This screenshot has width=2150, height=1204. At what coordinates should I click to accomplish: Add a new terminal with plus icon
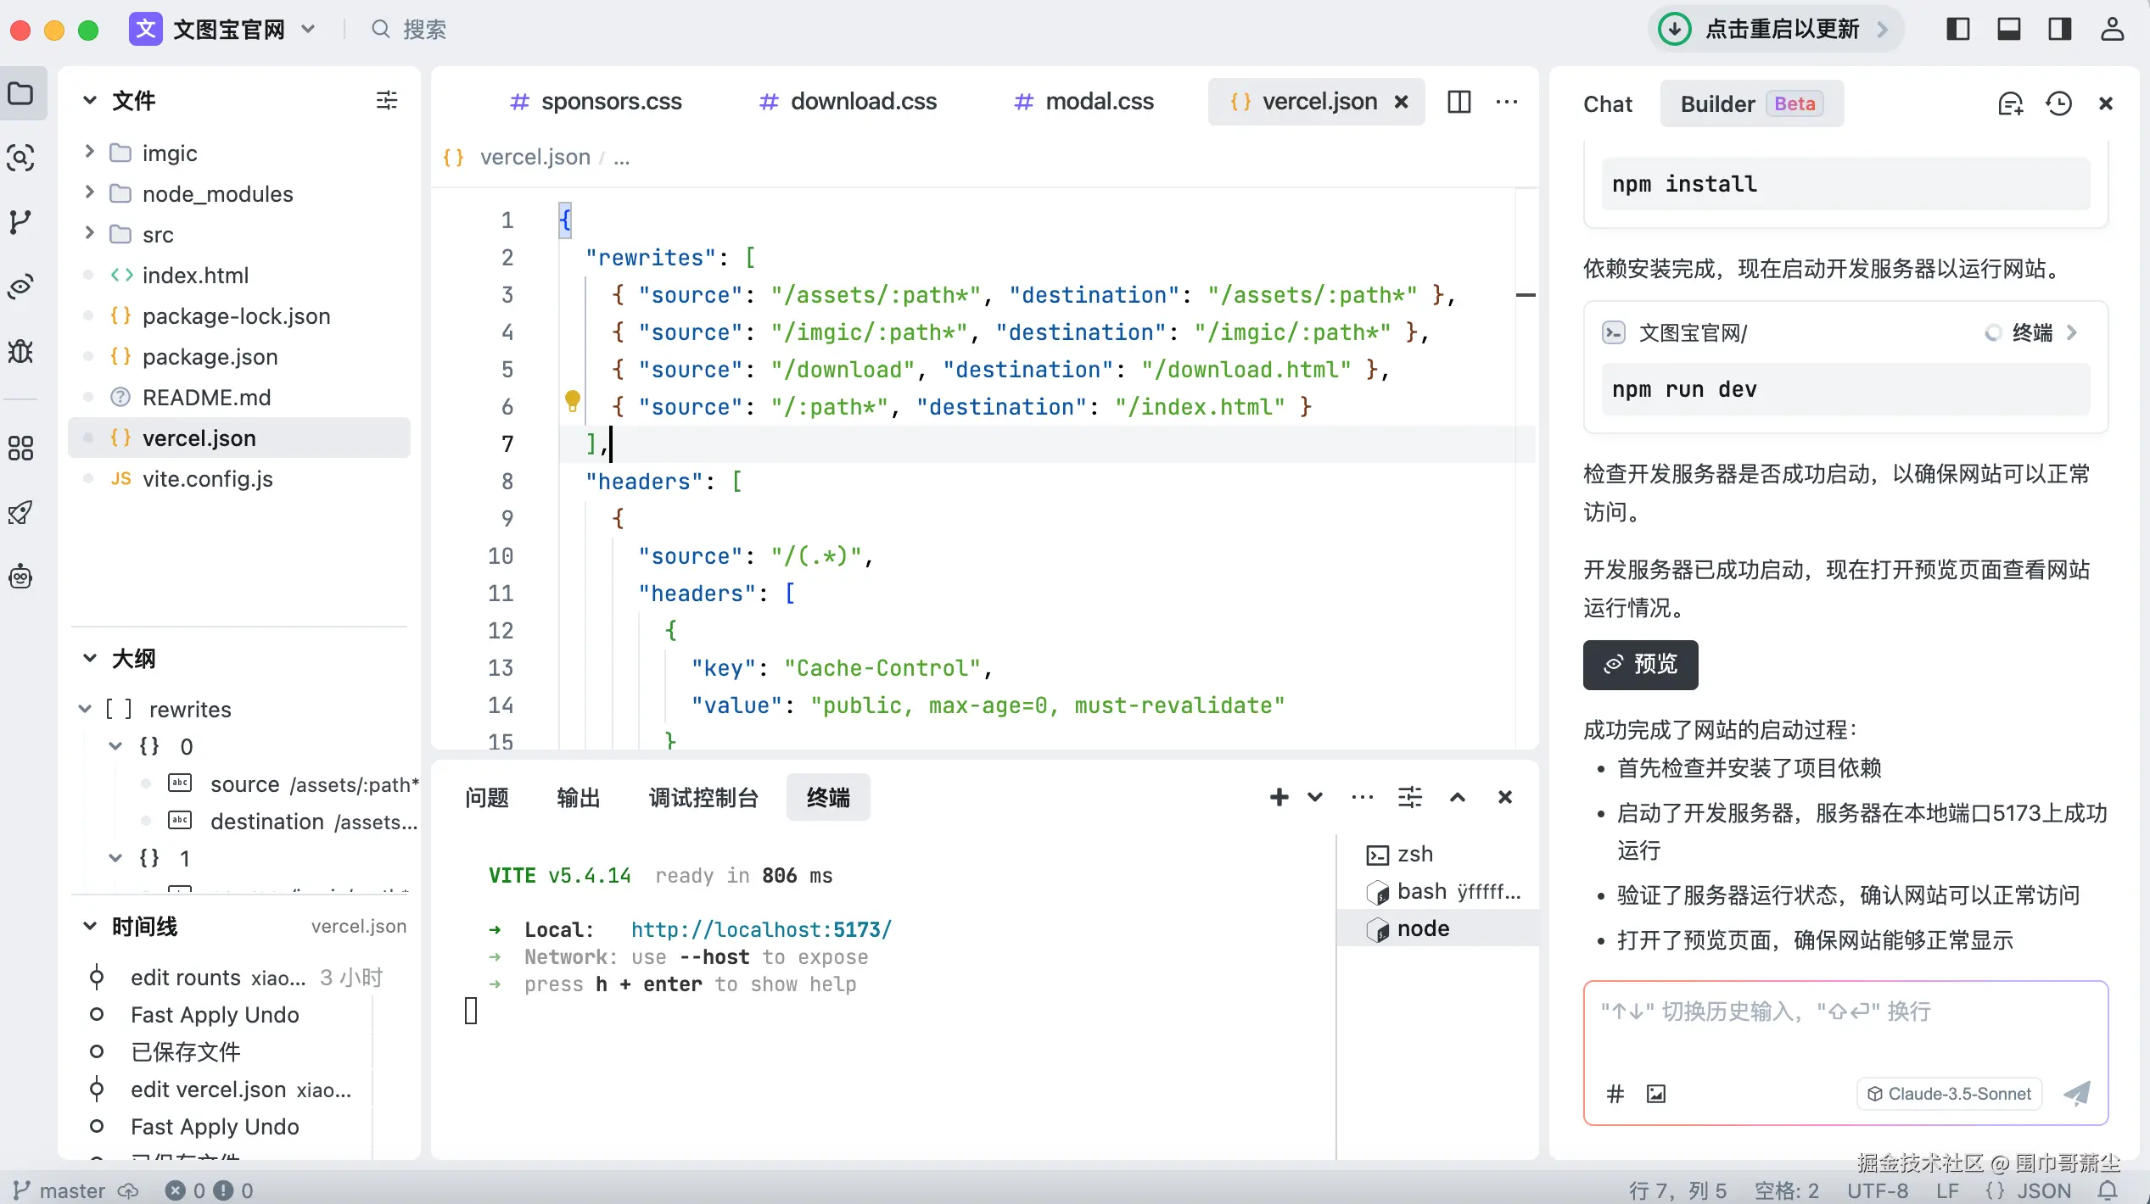(x=1279, y=797)
